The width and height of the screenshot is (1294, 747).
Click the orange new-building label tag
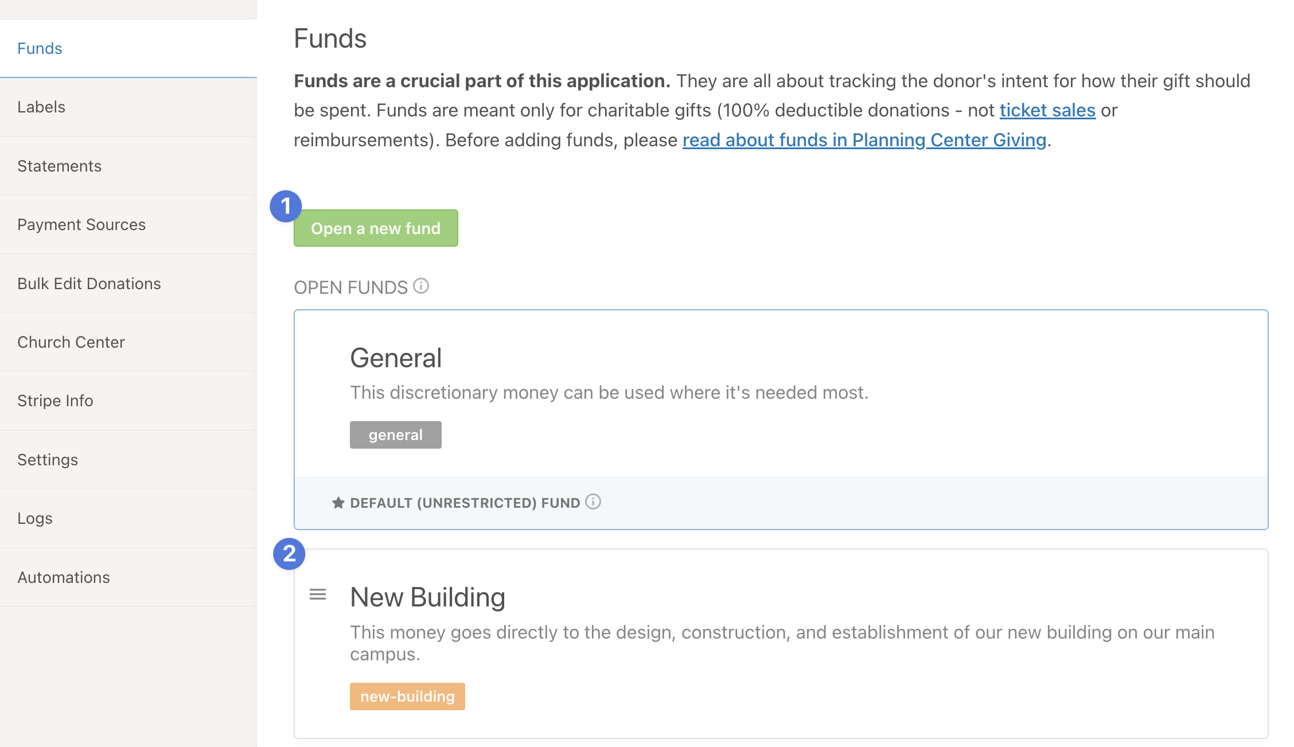tap(407, 697)
